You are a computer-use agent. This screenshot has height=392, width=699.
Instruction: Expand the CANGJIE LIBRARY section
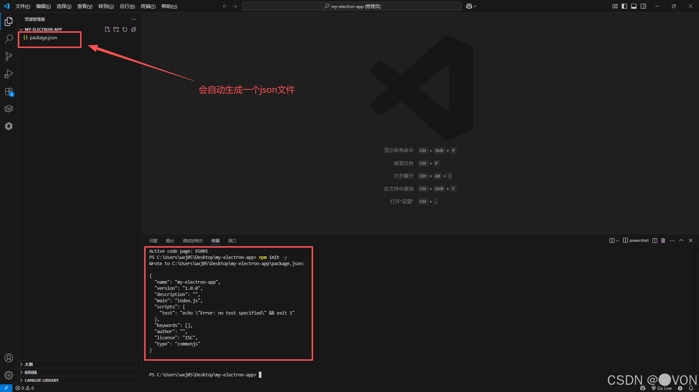coord(80,380)
